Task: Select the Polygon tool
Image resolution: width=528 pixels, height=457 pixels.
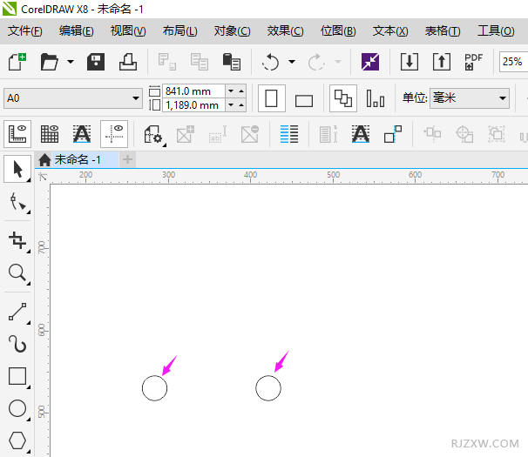Action: tap(17, 440)
